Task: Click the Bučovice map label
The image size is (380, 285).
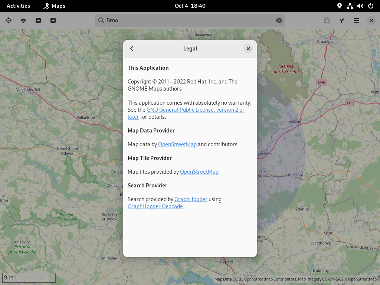Action: 295,175
